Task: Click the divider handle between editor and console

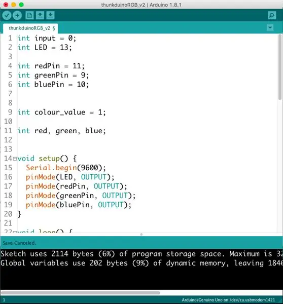Action: [141, 235]
